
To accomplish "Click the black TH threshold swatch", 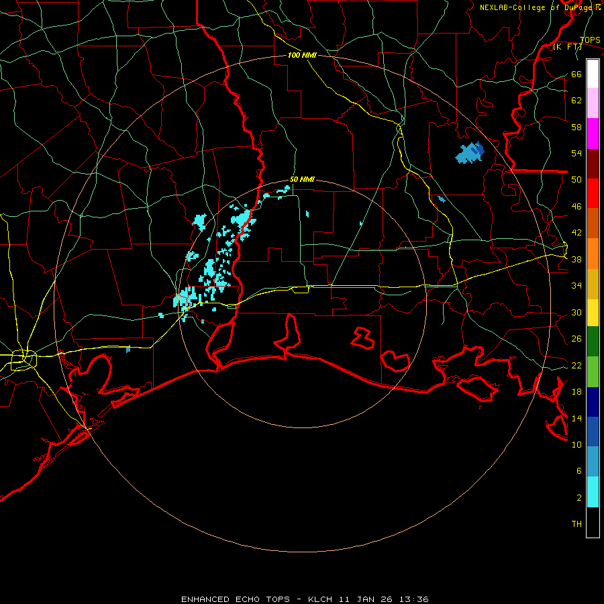I will [x=593, y=522].
